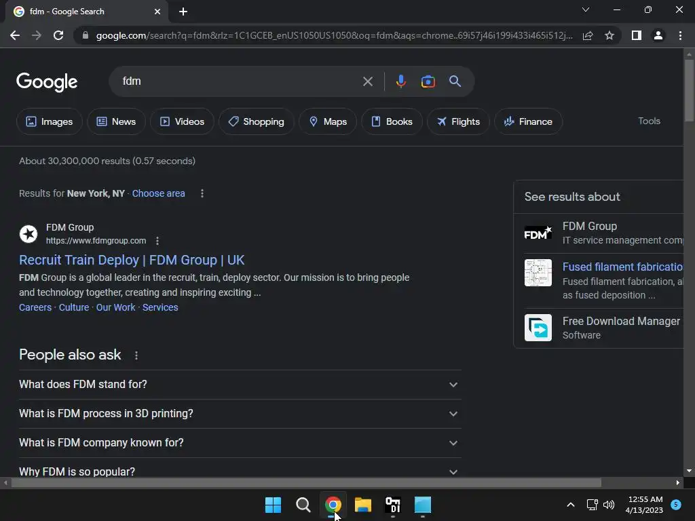
Task: Submit search with magnifier icon
Action: click(455, 81)
